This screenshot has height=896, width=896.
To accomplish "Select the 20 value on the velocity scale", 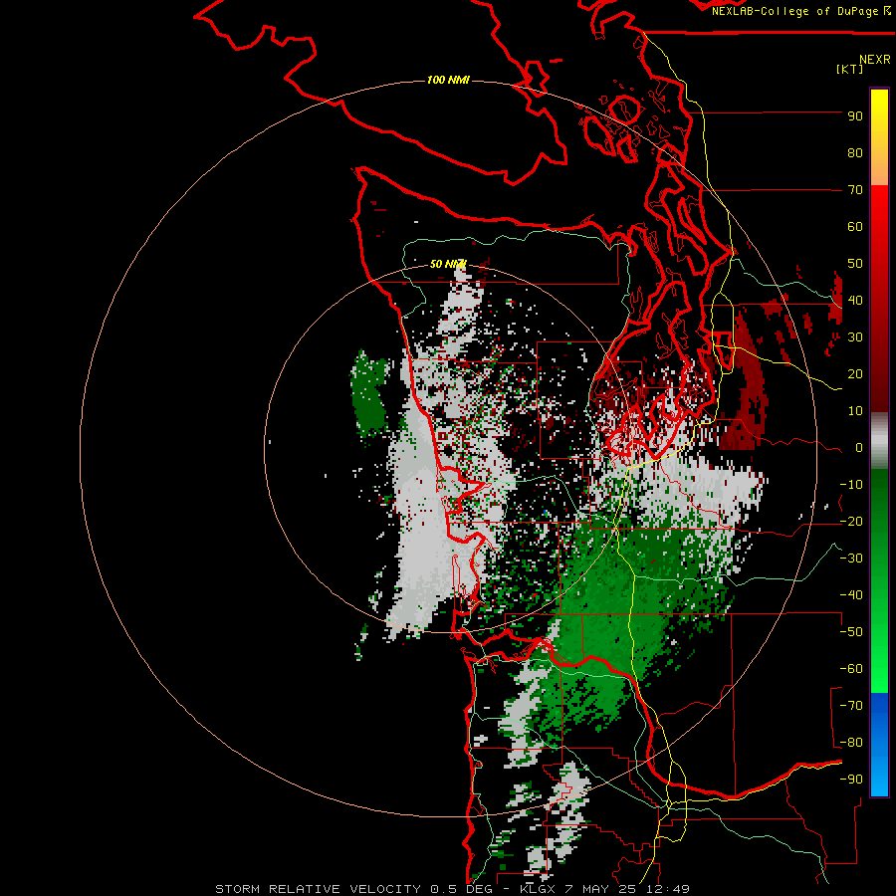I will pos(855,374).
